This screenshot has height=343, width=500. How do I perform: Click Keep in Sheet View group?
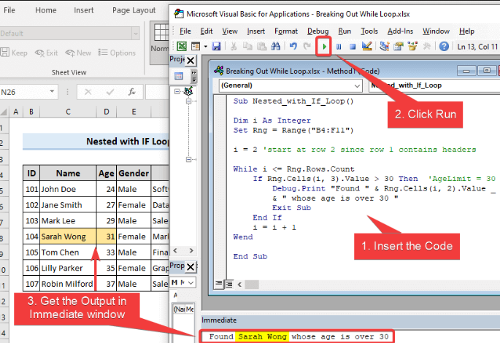(x=14, y=53)
